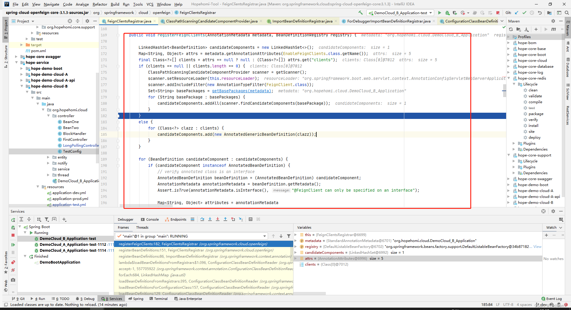This screenshot has width=571, height=310.
Task: Click Run to Cursor icon in debugger
Action: tap(241, 219)
